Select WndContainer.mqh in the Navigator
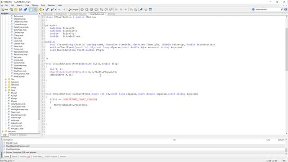The height and width of the screenshot is (162, 288). click(22, 74)
